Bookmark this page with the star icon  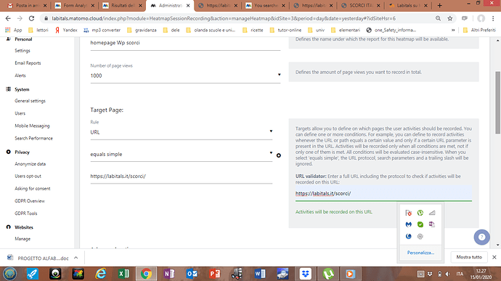450,19
